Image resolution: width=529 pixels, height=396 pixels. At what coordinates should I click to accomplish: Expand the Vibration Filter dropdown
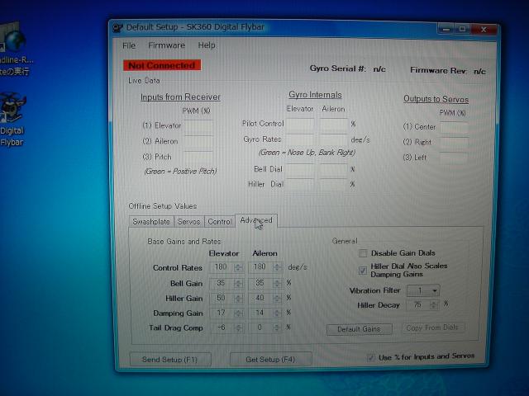pos(435,290)
